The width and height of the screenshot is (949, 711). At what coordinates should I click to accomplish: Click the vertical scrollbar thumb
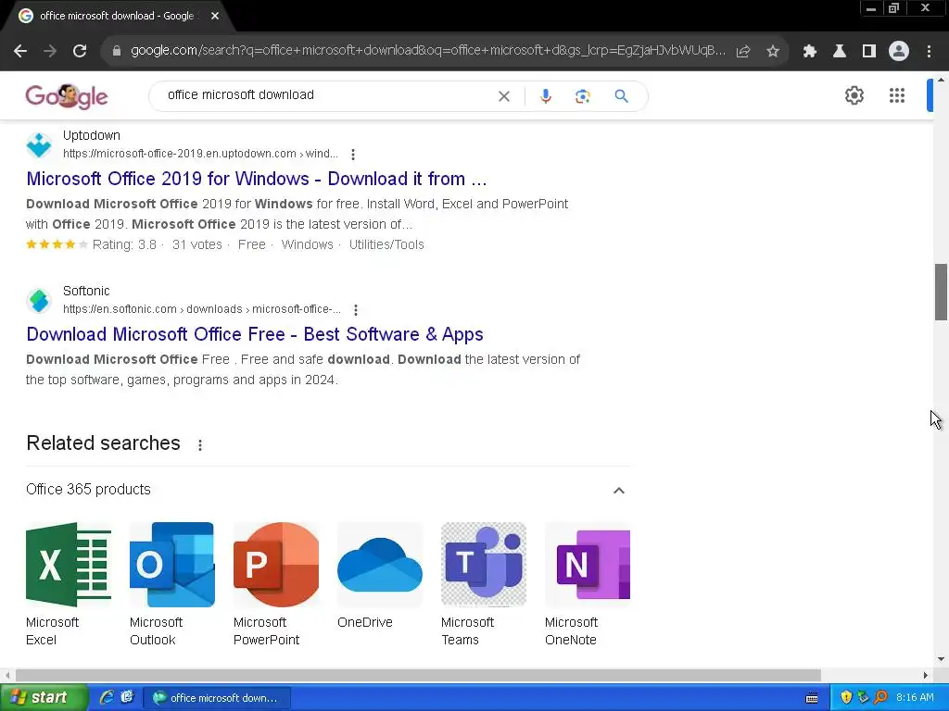pos(941,292)
